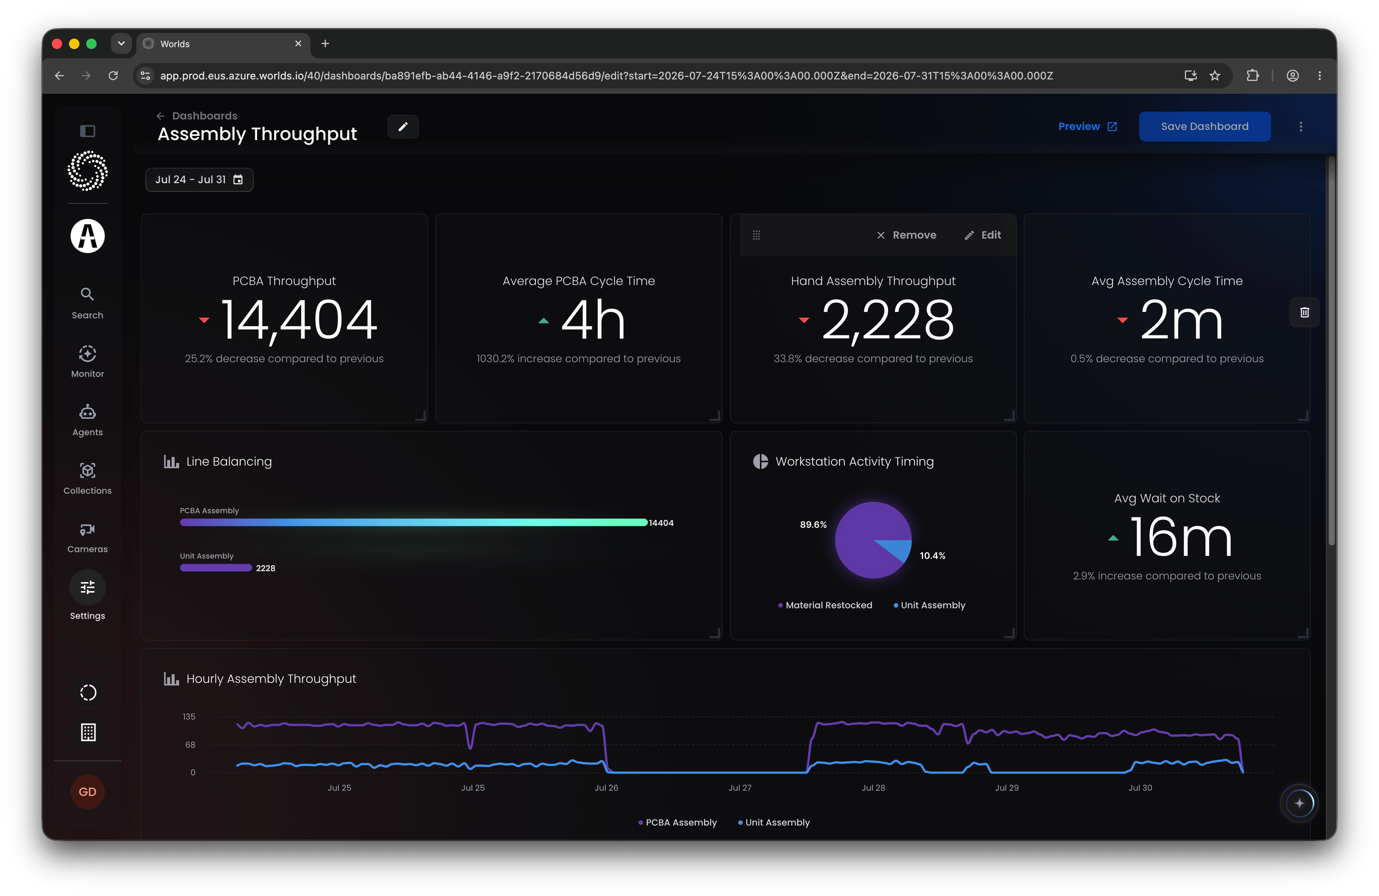
Task: Click the resize handle of Line Balancing card
Action: click(x=716, y=633)
